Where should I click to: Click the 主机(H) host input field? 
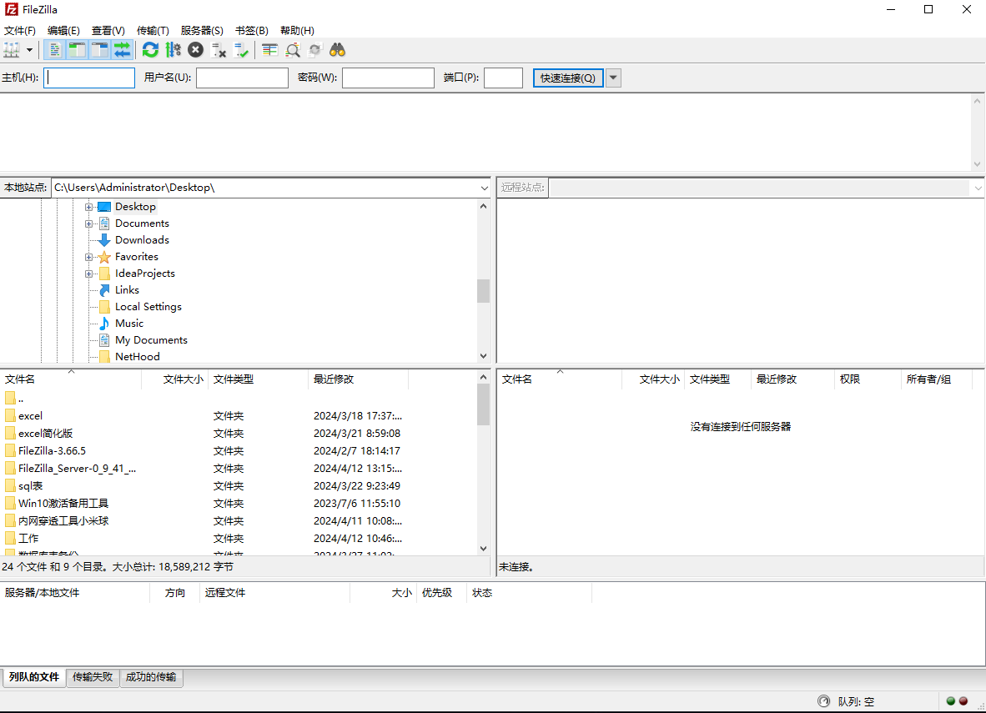coord(89,78)
